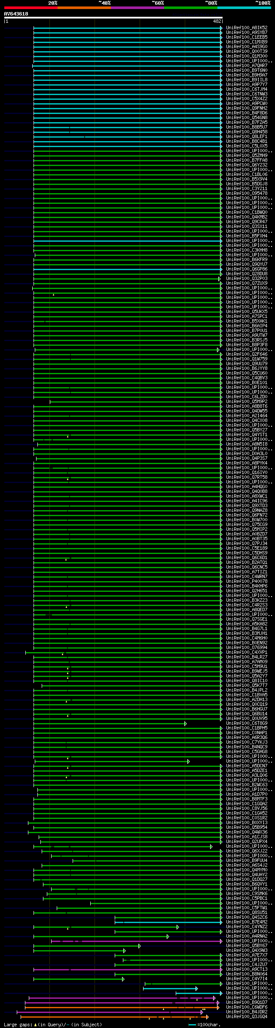Select the UniRef100_A6R3Q6 label
This screenshot has width=275, height=1028.
pos(247,738)
